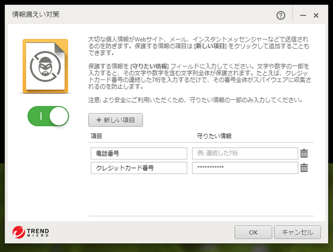
Task: Confirm settings with the OK button
Action: click(253, 232)
